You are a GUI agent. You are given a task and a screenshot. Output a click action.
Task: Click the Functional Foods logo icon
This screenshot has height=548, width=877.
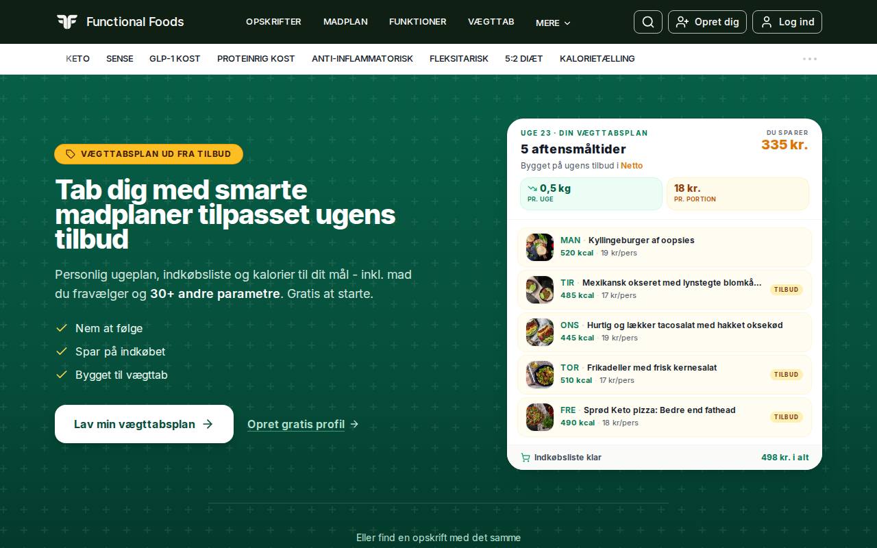pos(66,22)
